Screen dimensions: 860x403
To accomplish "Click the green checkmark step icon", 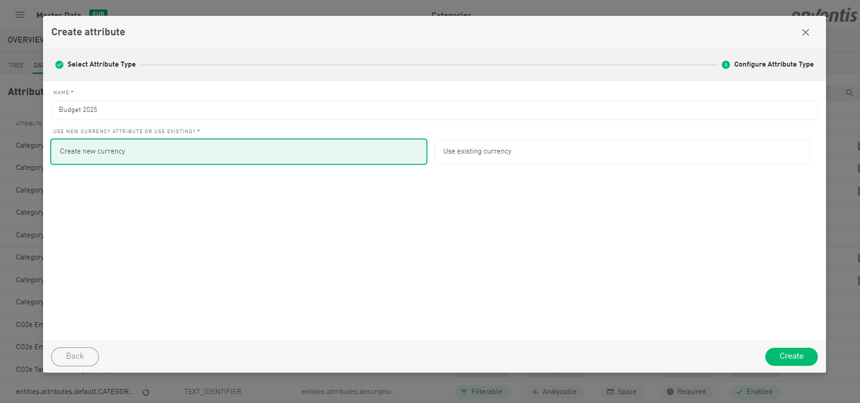I will [x=59, y=65].
